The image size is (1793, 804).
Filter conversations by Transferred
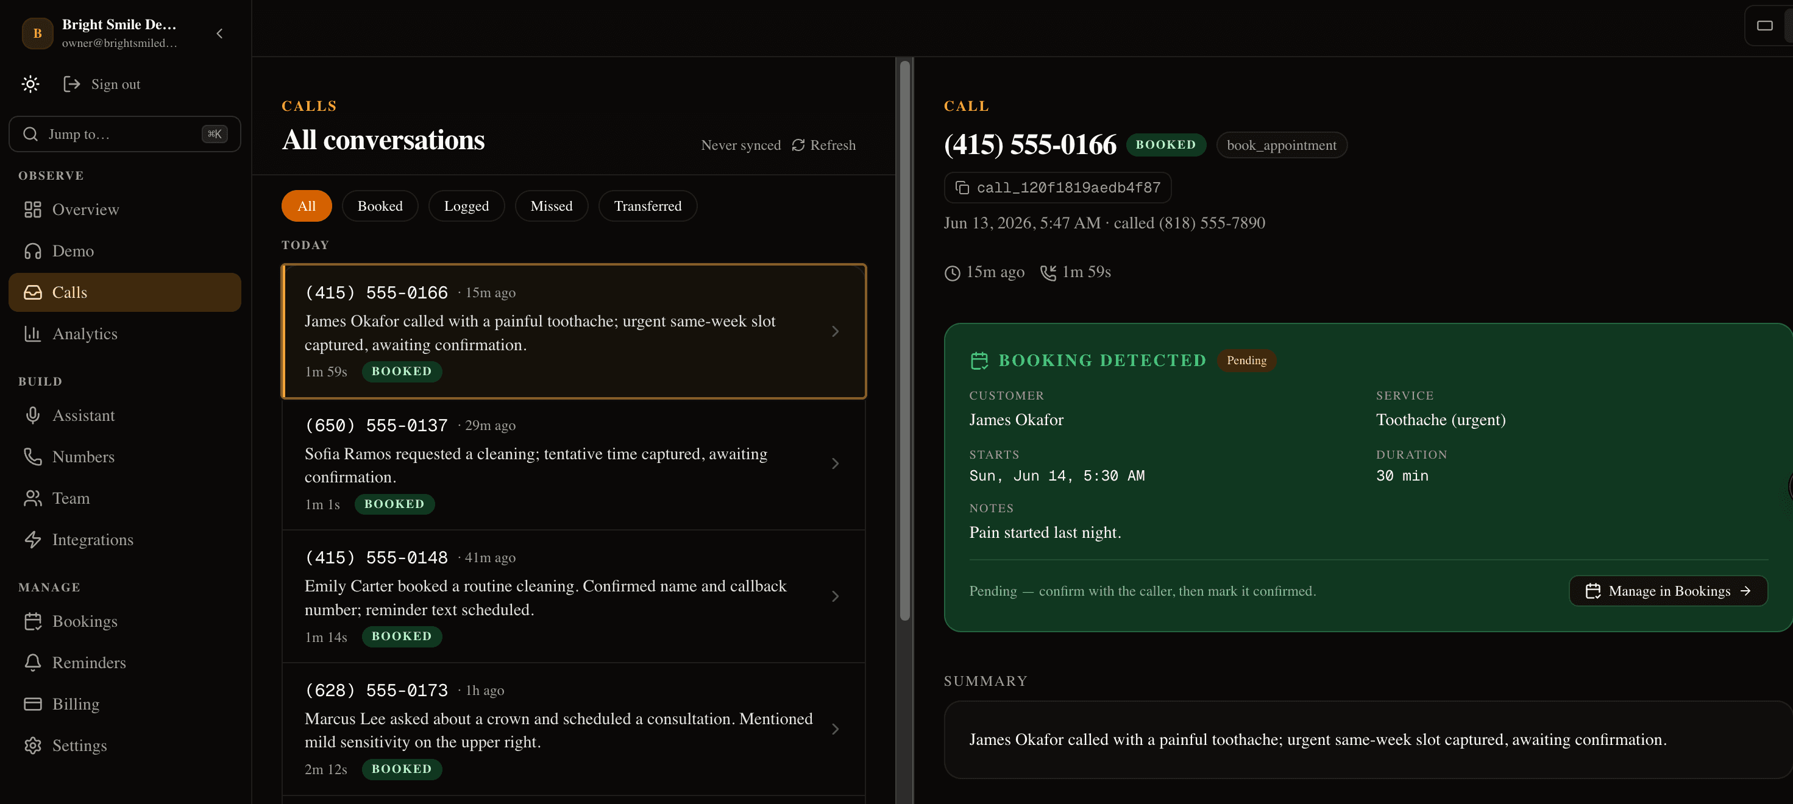point(647,206)
